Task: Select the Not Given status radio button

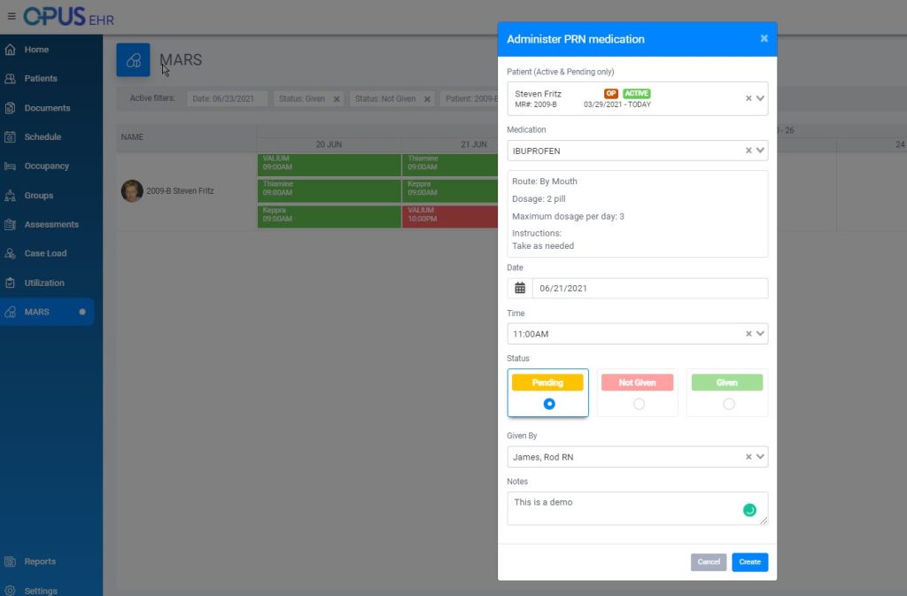Action: click(x=639, y=404)
